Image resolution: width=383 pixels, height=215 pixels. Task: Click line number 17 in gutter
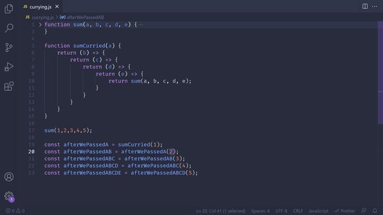click(x=31, y=130)
